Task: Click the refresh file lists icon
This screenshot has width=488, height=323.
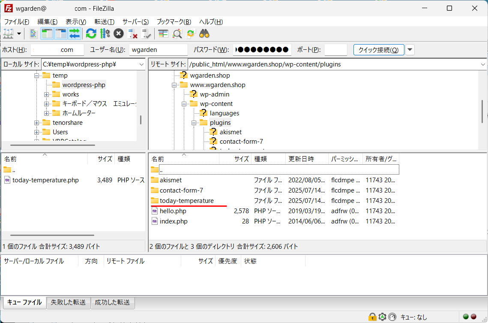Action: pyautogui.click(x=91, y=33)
